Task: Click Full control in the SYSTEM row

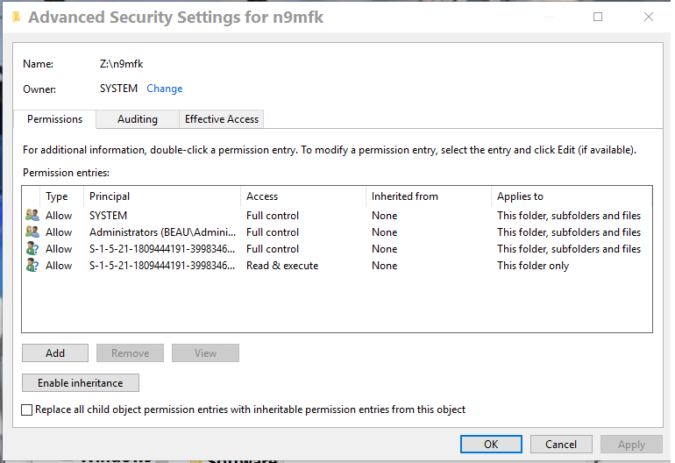Action: (273, 216)
